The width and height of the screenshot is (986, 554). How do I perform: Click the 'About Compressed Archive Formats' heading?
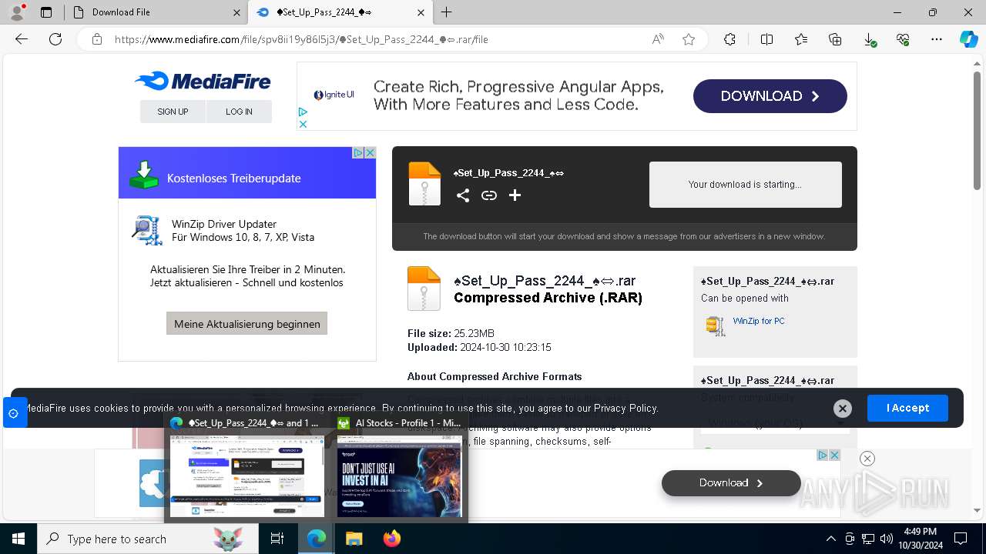(x=495, y=376)
